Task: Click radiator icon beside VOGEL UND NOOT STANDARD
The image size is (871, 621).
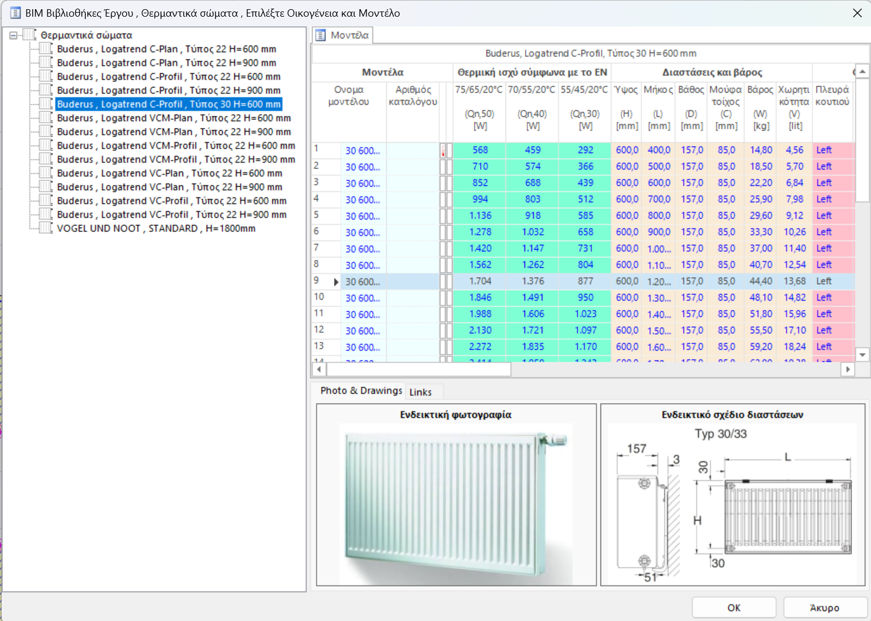Action: pos(46,228)
